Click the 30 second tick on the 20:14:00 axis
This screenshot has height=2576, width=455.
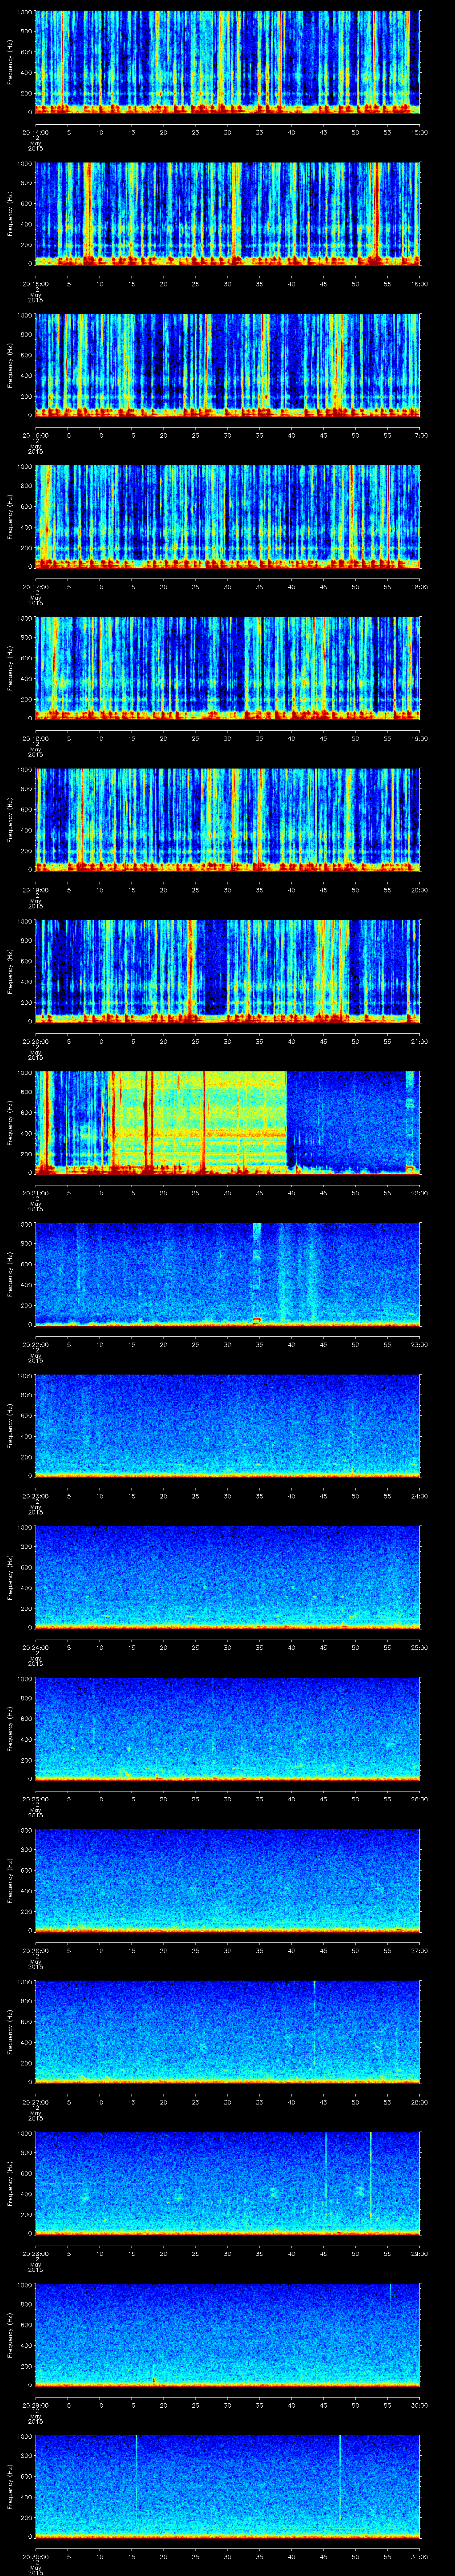click(x=227, y=132)
